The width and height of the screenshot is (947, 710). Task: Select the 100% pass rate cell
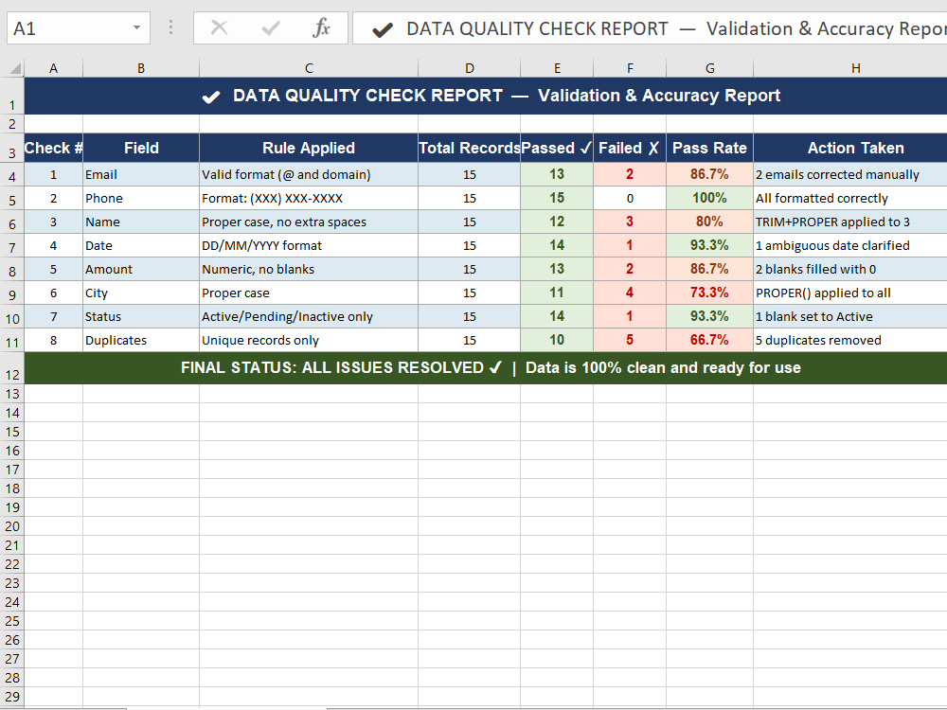pos(709,198)
